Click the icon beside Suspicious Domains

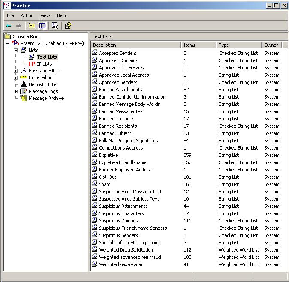[95, 220]
